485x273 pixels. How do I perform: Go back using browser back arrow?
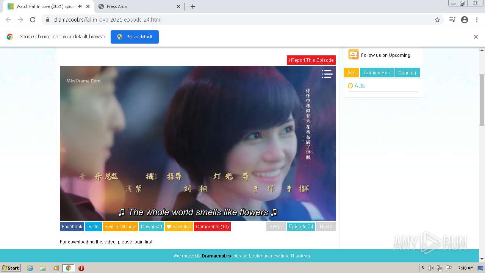pyautogui.click(x=8, y=20)
